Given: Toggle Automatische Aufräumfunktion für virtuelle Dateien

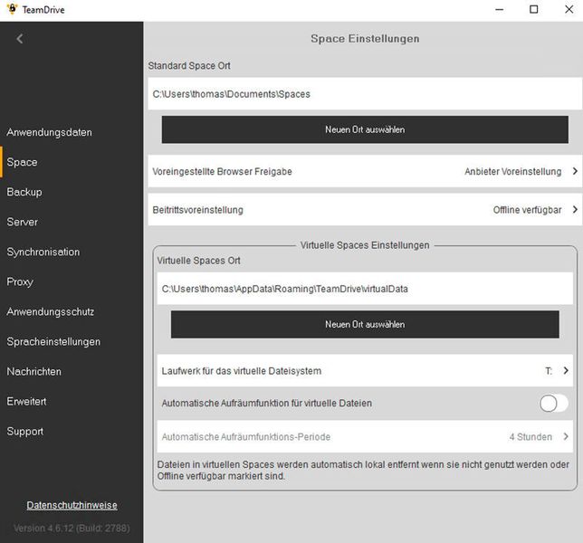Looking at the screenshot, I should pos(553,404).
